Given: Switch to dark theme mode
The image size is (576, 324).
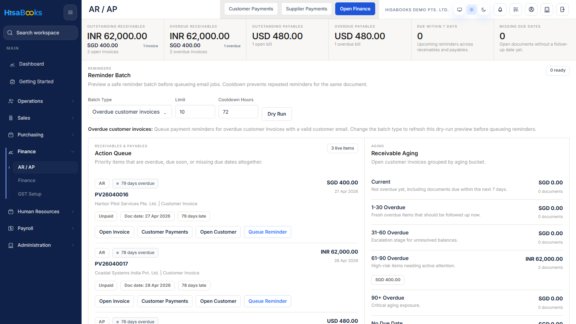Looking at the screenshot, I should point(484,10).
